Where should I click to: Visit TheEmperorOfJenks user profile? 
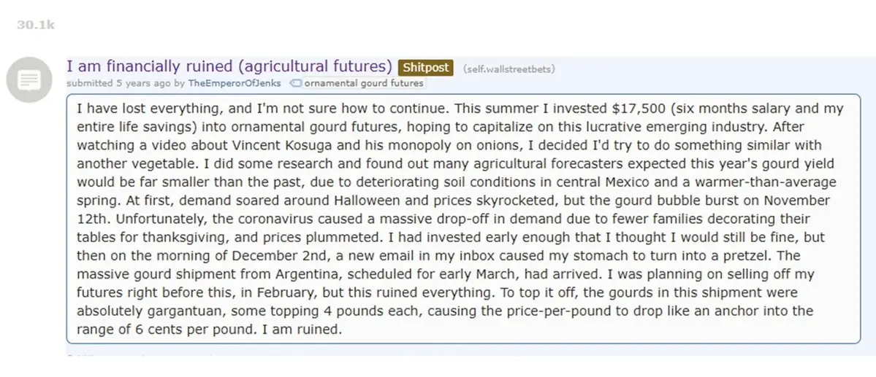235,84
